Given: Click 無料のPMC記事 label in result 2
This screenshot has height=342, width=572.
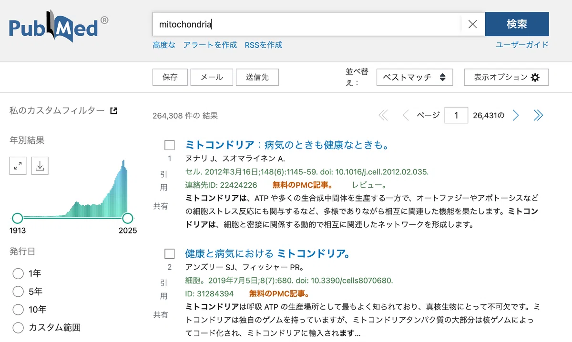Looking at the screenshot, I should click(279, 293).
